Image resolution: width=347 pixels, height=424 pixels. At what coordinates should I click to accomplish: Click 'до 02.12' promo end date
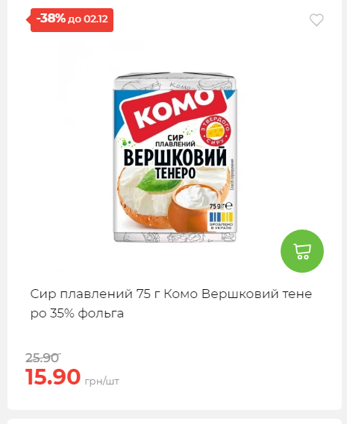88,19
